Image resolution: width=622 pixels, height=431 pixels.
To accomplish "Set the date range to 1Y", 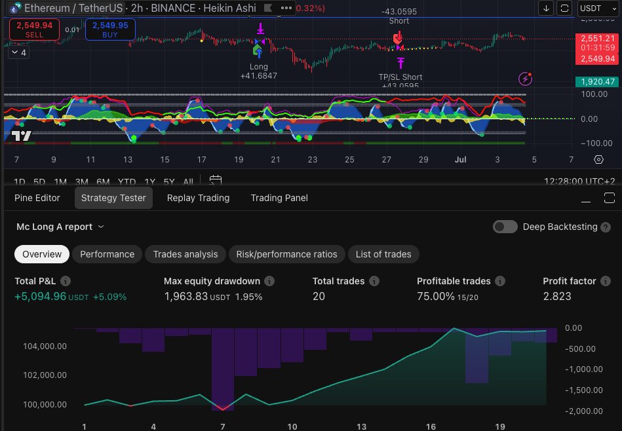I will [149, 182].
